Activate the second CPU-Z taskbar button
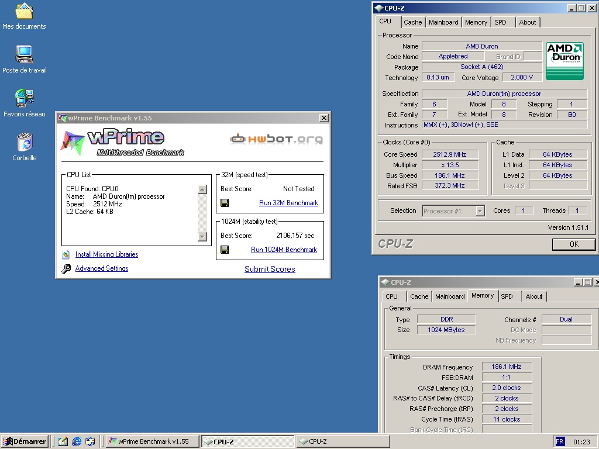The height and width of the screenshot is (449, 599). pos(343,441)
